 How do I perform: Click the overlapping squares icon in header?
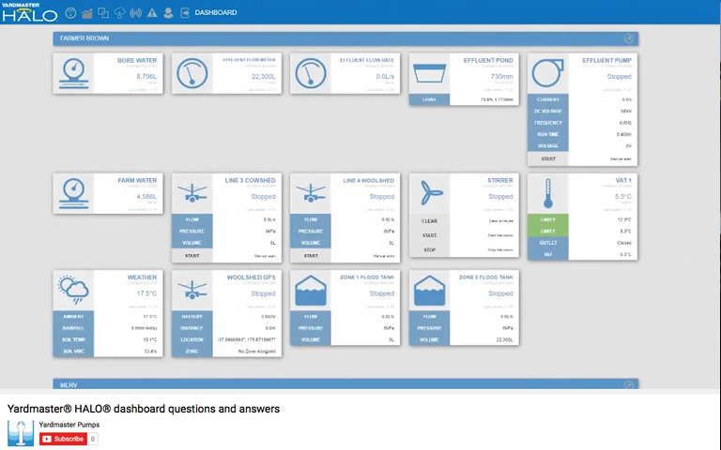(103, 13)
